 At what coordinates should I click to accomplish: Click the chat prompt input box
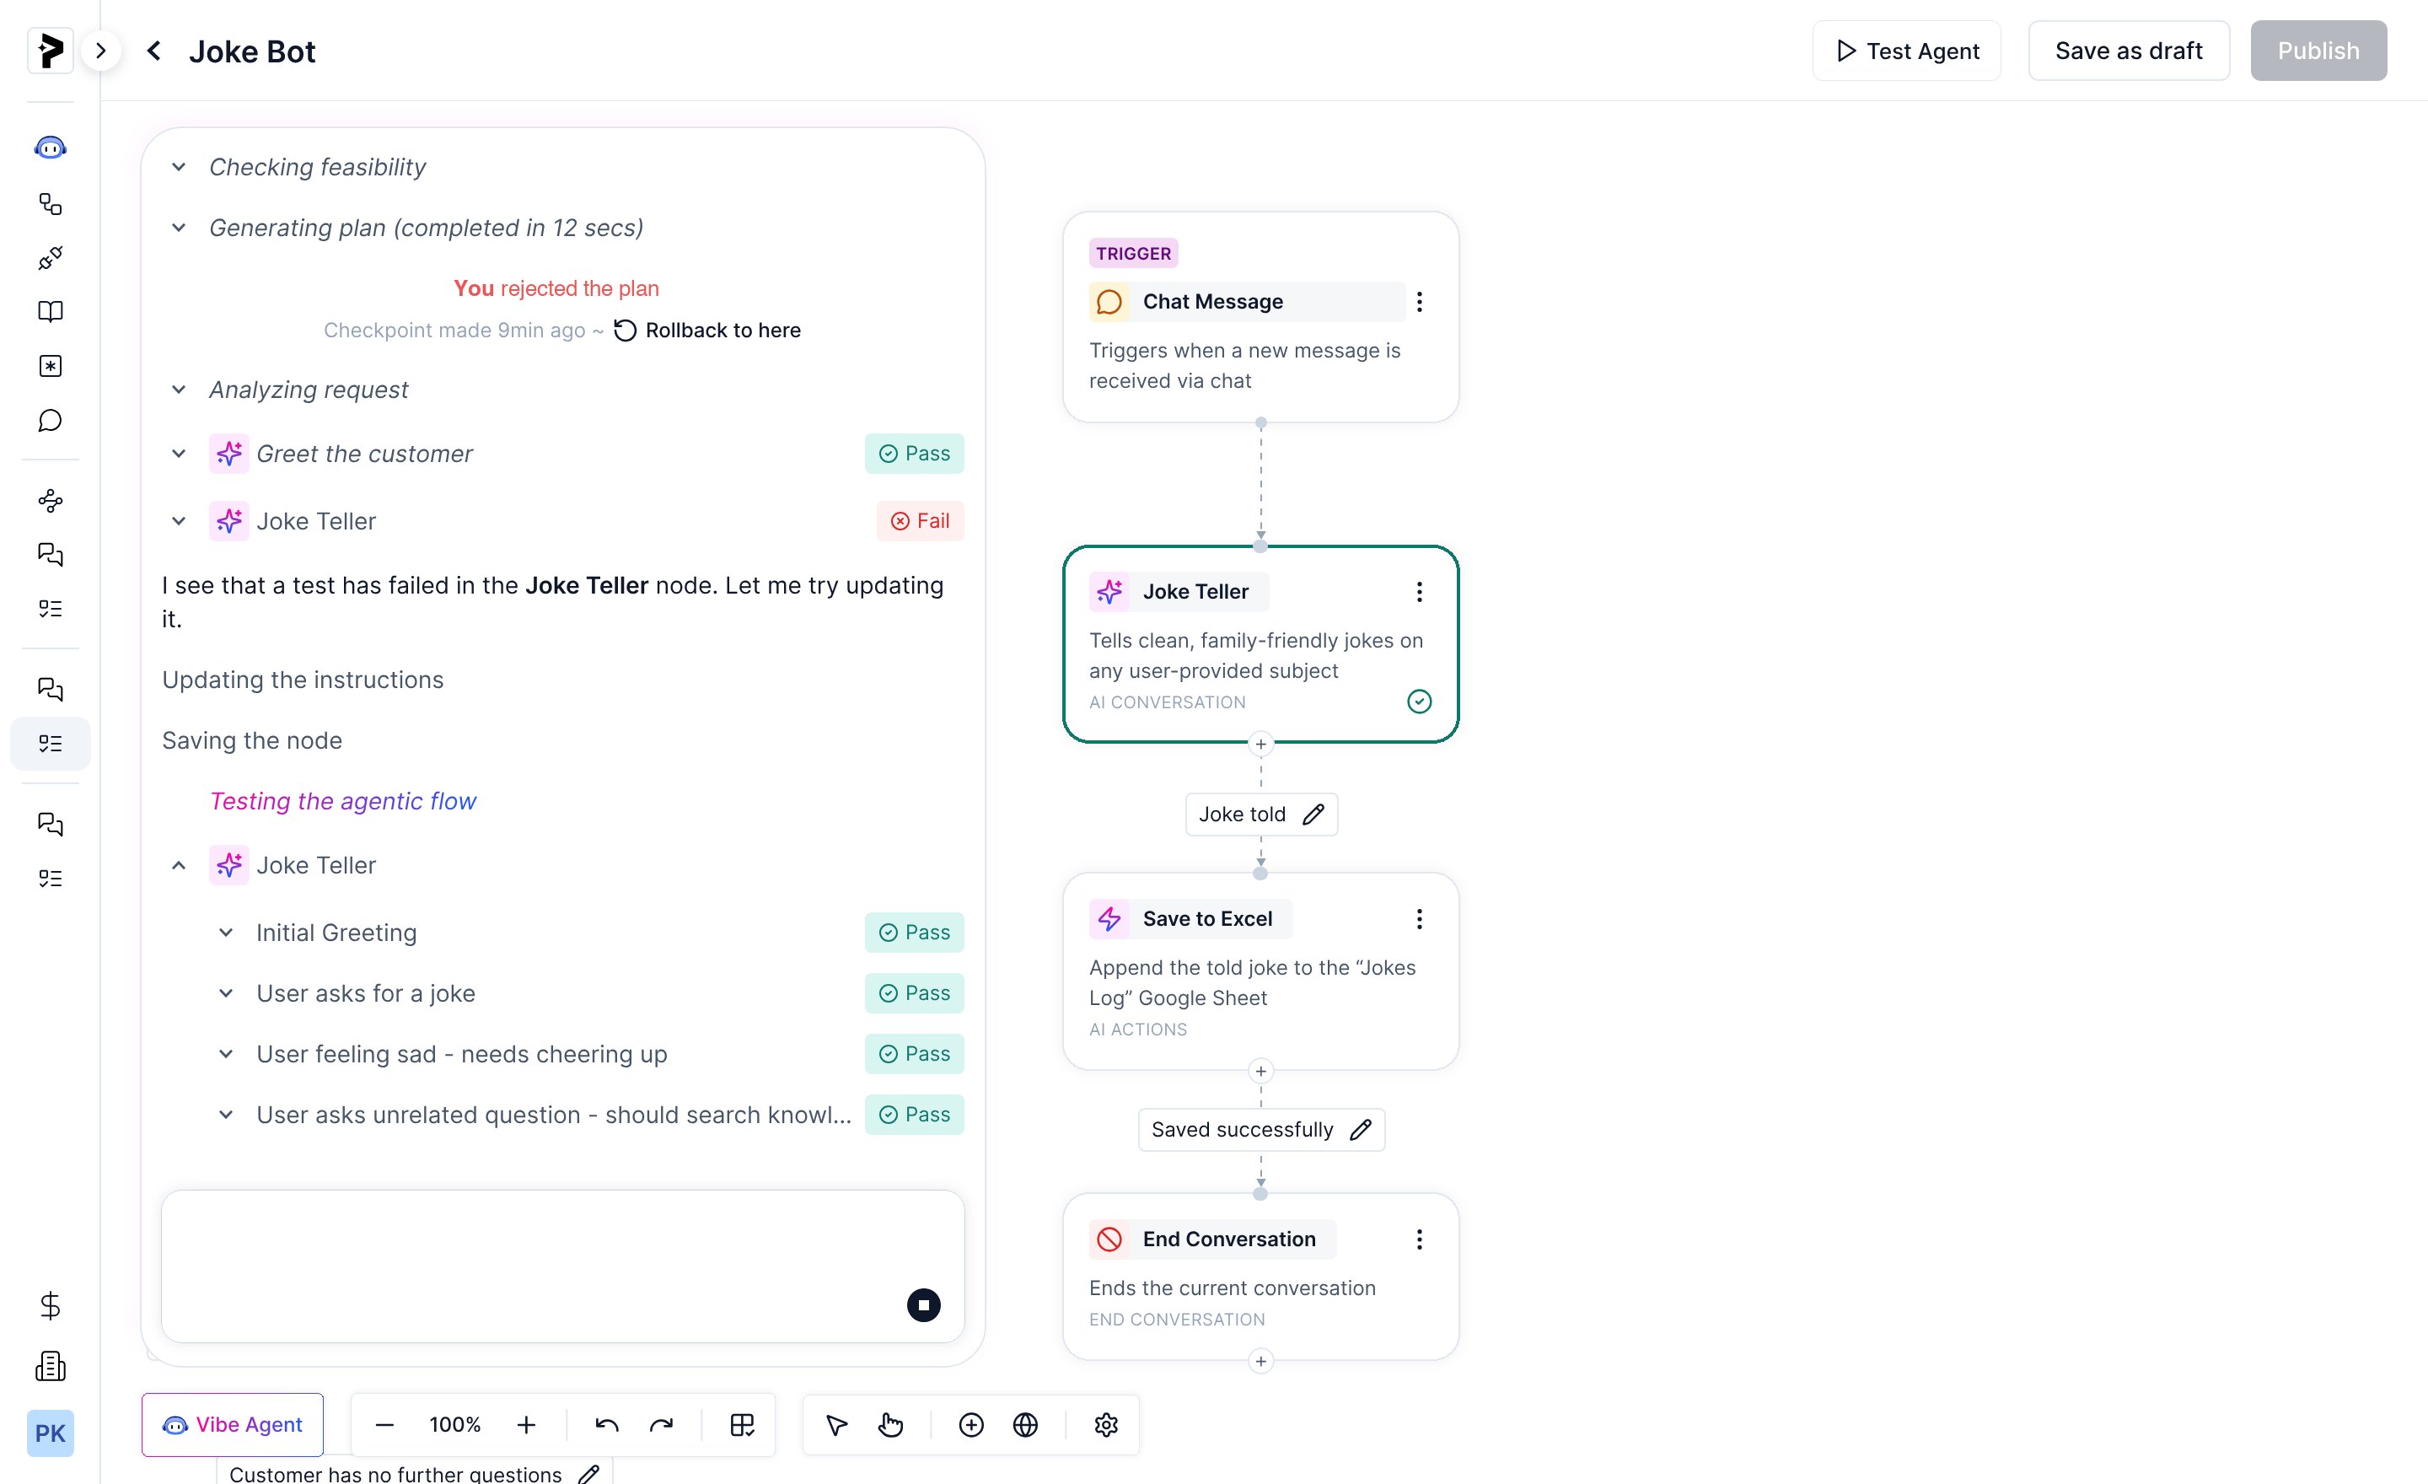[562, 1266]
